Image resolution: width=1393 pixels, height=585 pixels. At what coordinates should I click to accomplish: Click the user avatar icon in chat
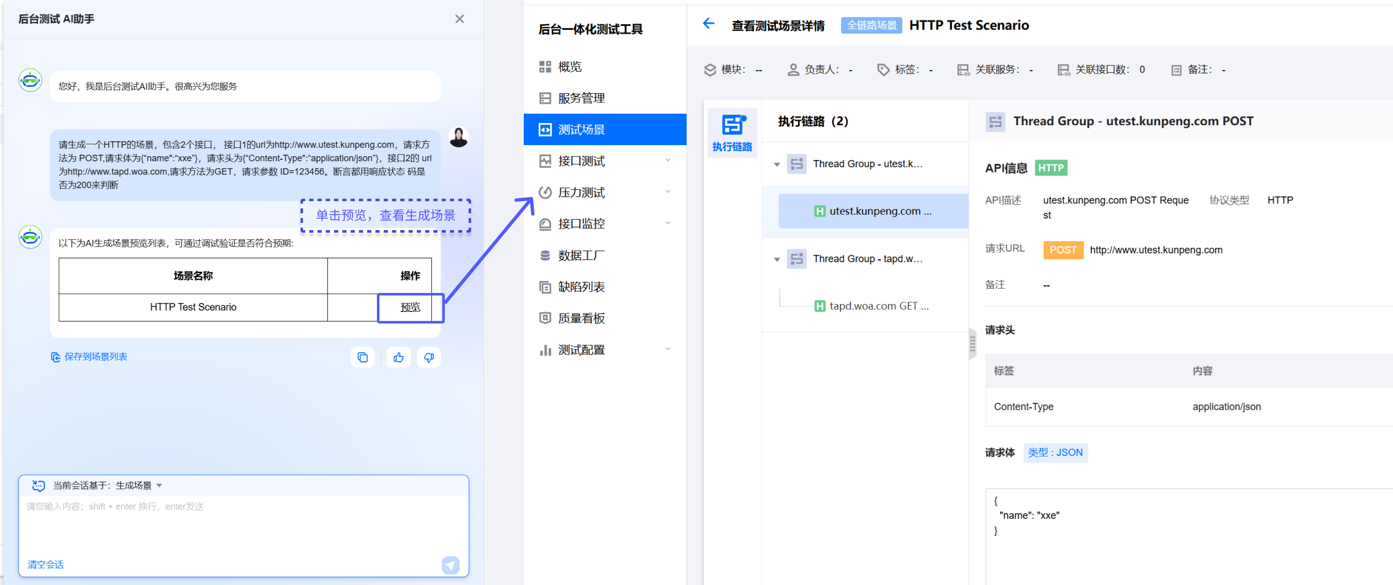coord(458,137)
